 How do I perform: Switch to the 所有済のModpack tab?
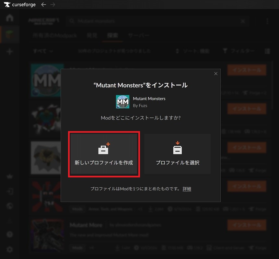coord(55,36)
